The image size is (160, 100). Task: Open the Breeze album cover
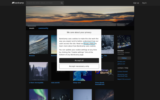click(38, 44)
